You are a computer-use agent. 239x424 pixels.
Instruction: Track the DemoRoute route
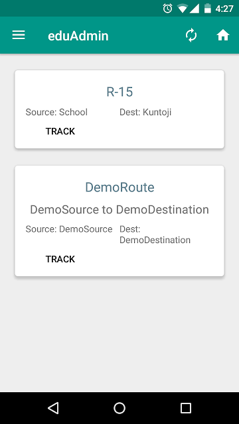[x=60, y=259]
